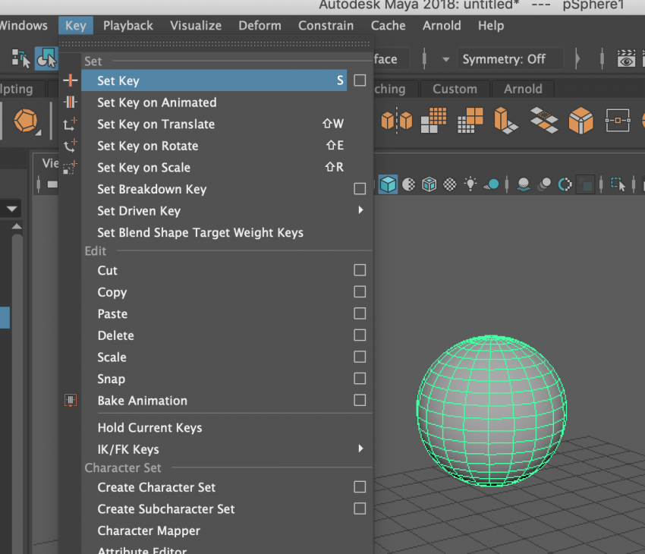The image size is (645, 554).
Task: Open Set Breakdown Key options box
Action: tap(360, 189)
